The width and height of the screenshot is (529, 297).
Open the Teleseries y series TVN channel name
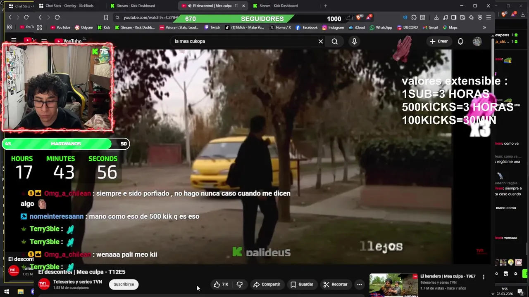point(77,282)
